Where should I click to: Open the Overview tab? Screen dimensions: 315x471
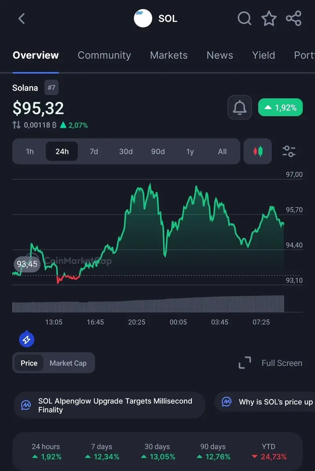coord(36,55)
